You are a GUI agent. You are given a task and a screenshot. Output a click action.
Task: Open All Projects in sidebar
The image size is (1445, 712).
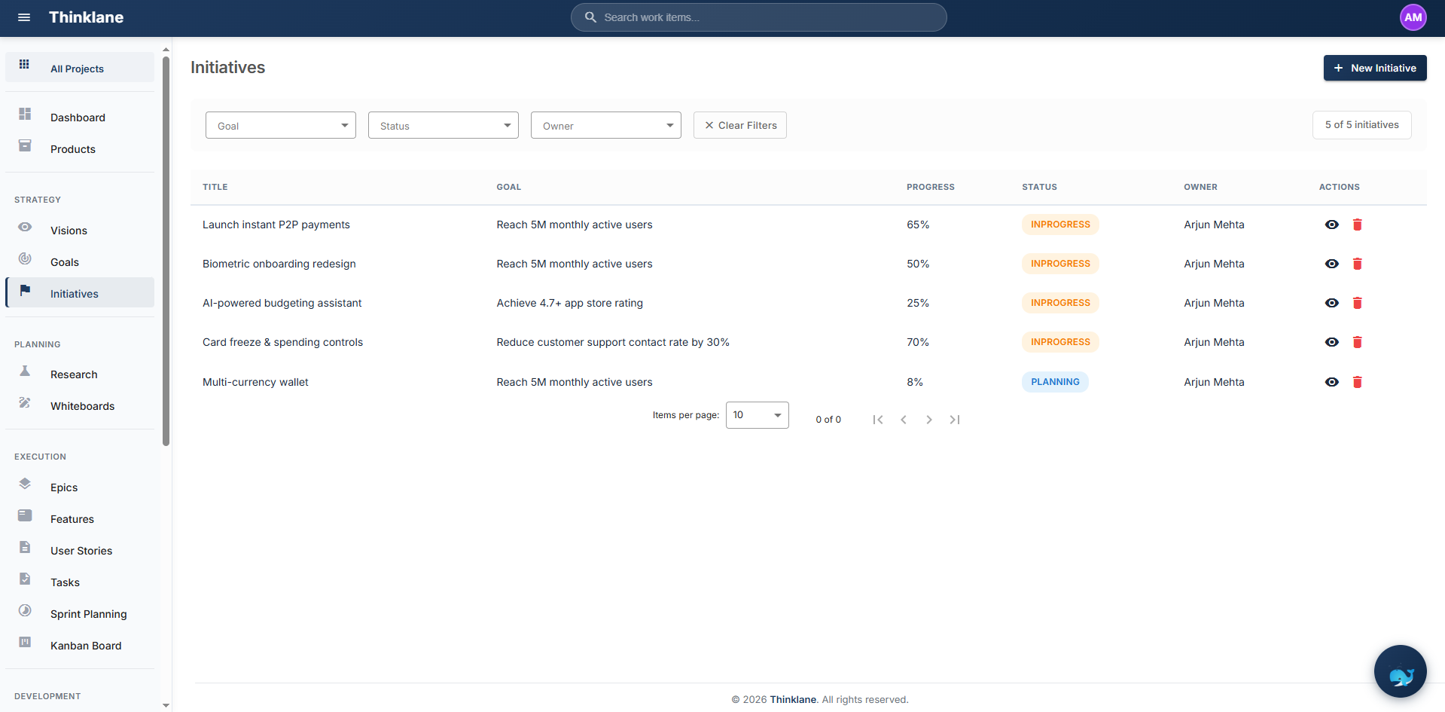(80, 68)
